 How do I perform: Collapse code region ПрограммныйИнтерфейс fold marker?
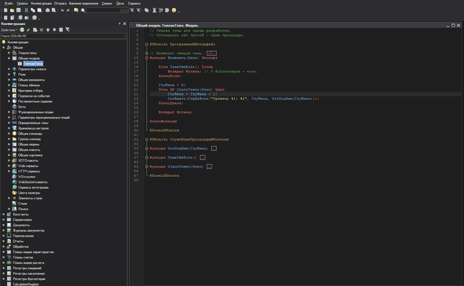(x=147, y=44)
